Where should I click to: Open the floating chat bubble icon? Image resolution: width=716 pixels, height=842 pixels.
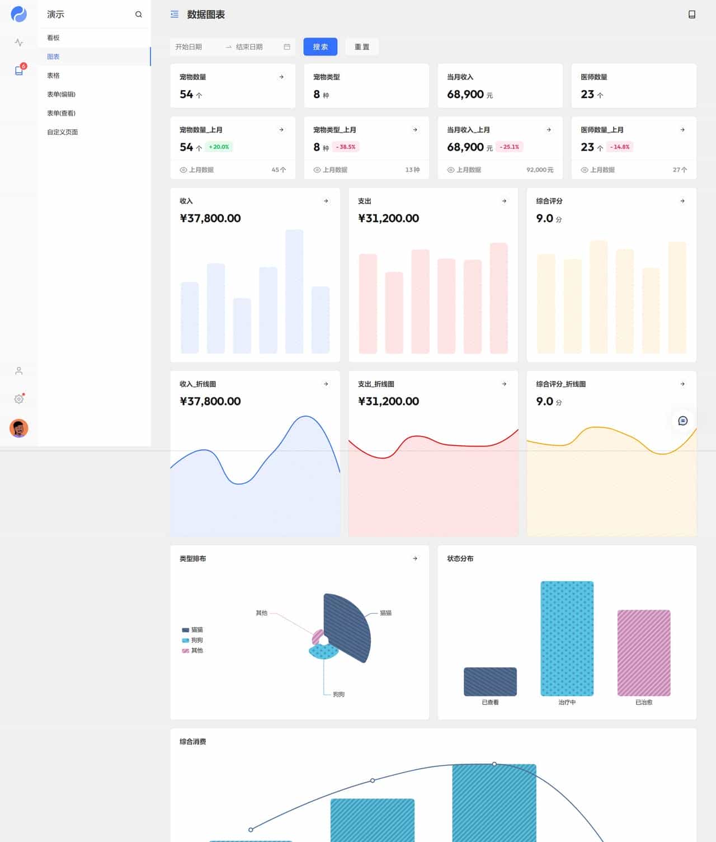[682, 421]
